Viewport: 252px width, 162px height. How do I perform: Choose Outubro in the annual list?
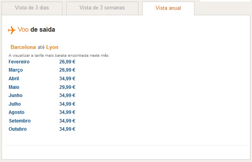[18, 129]
